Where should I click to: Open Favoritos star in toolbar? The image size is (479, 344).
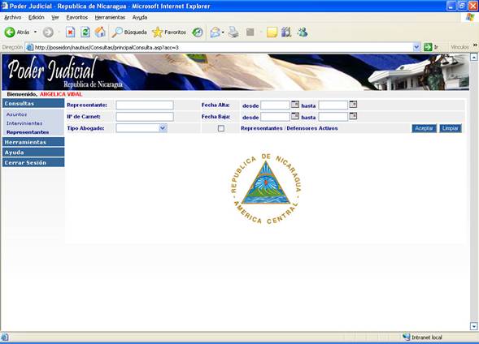coord(169,32)
